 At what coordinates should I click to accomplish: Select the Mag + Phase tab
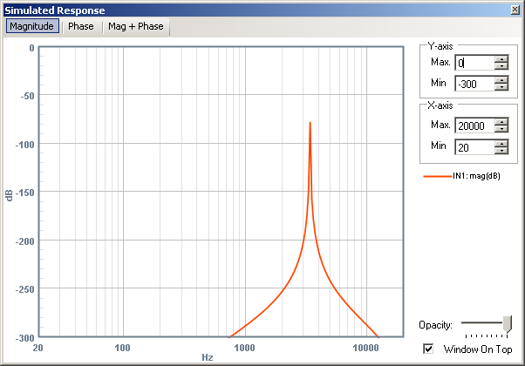(135, 26)
